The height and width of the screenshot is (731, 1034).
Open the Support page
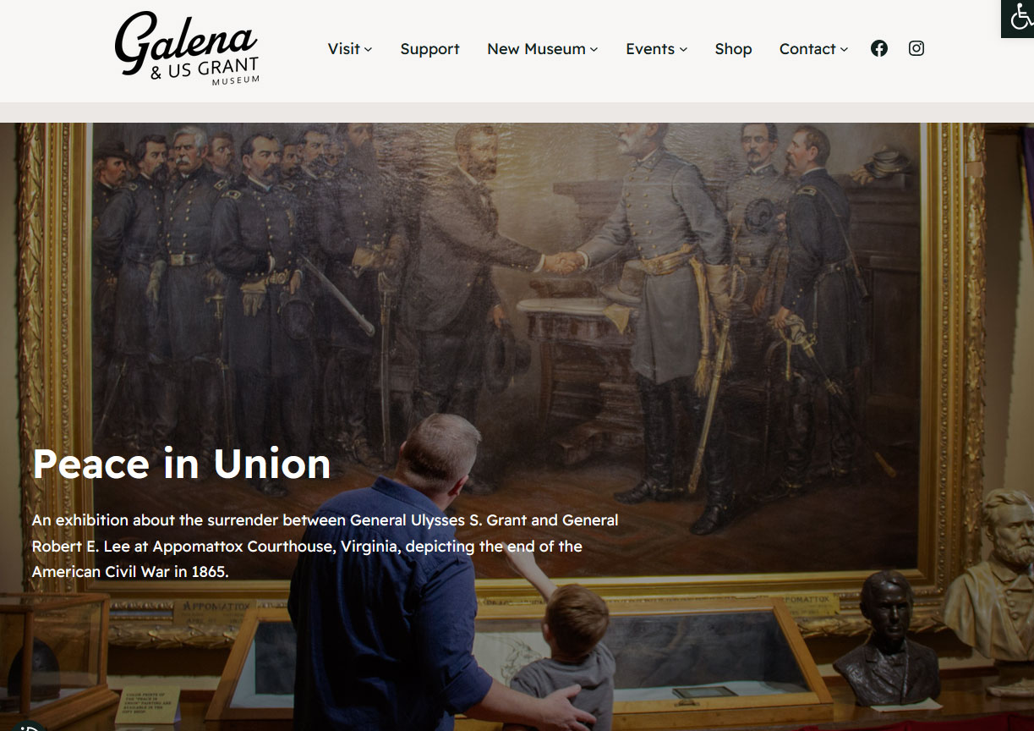tap(429, 49)
